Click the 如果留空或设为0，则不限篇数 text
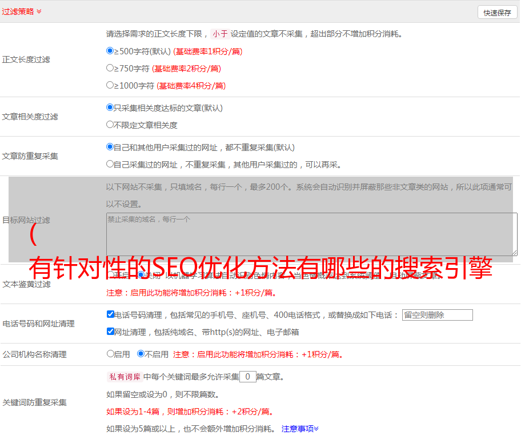This screenshot has width=521, height=439. click(163, 394)
